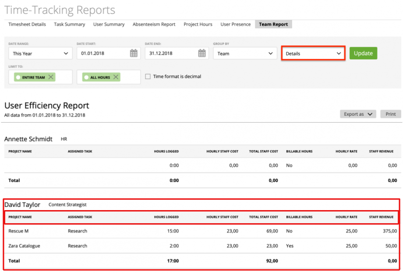The image size is (403, 273).
Task: Select the User Presence tab
Action: [x=235, y=24]
